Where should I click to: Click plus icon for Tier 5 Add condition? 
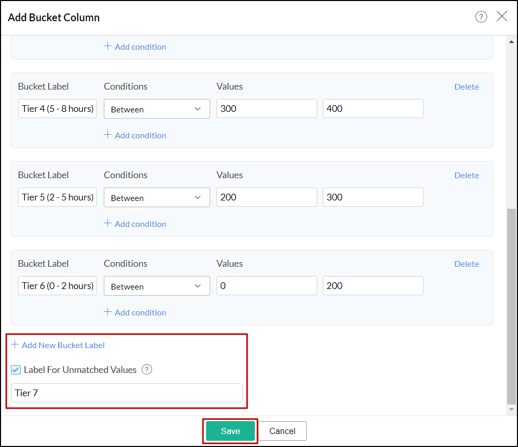tap(107, 223)
